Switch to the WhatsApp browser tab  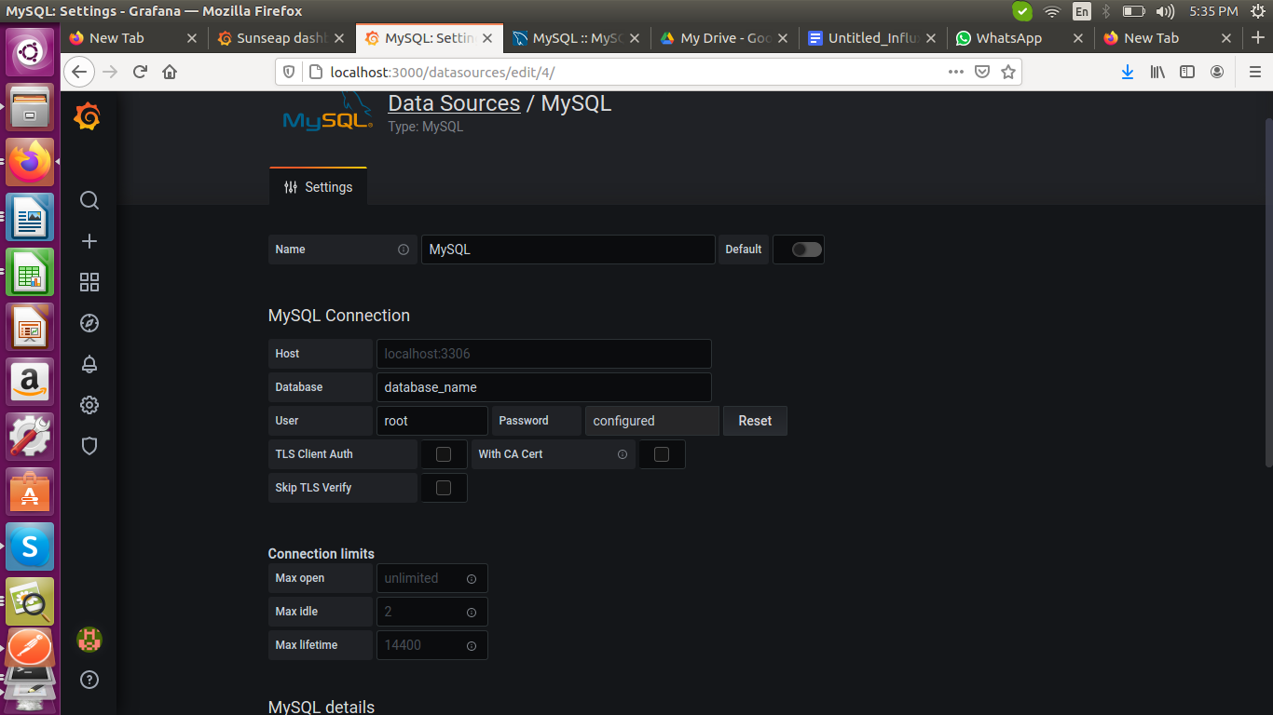(x=1008, y=38)
